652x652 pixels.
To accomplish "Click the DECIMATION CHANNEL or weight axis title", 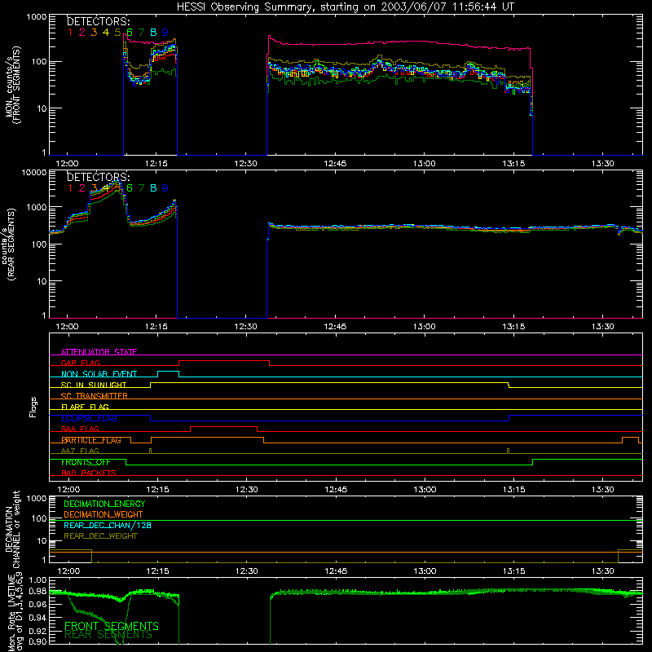I will [12, 529].
